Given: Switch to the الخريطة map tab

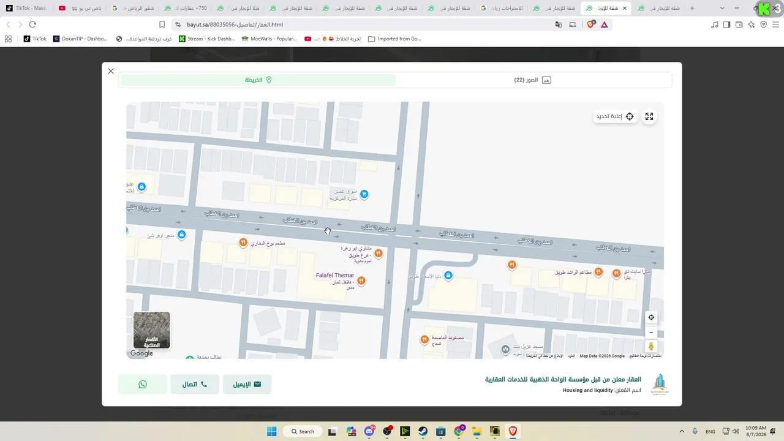Looking at the screenshot, I should point(258,80).
